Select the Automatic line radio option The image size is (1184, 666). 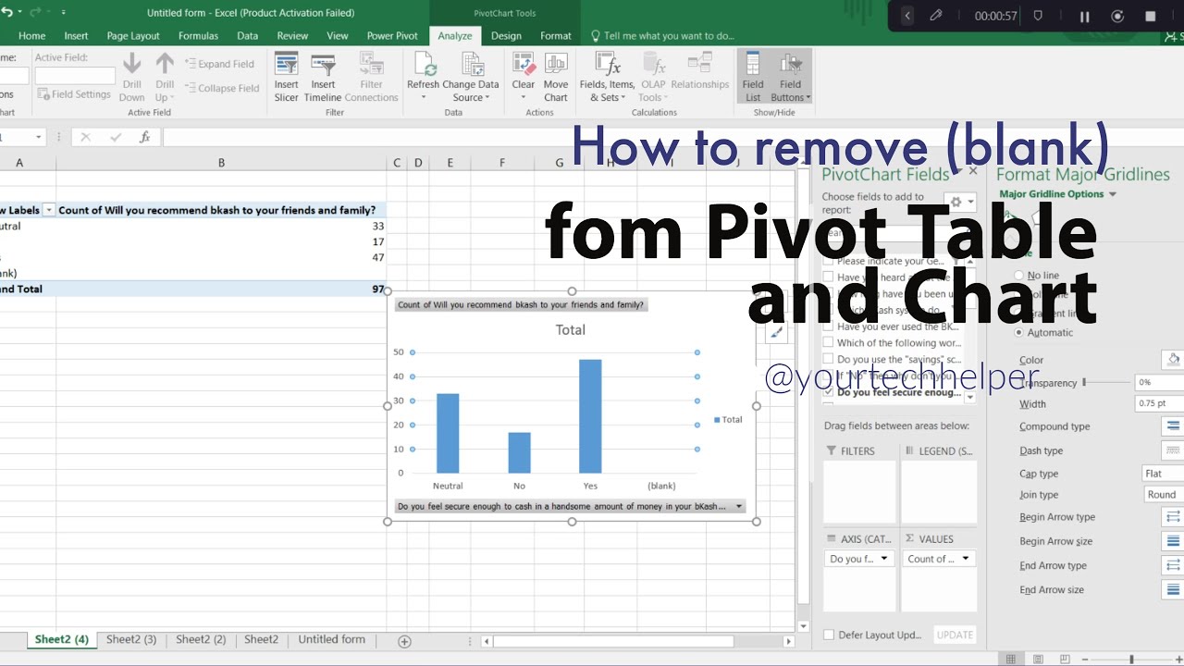pyautogui.click(x=1019, y=332)
